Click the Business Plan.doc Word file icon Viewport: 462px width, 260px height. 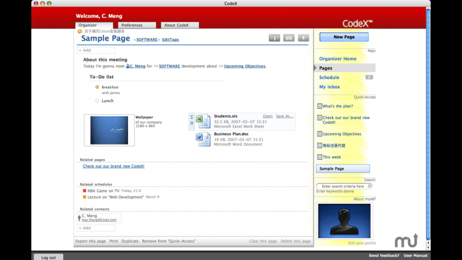click(203, 140)
